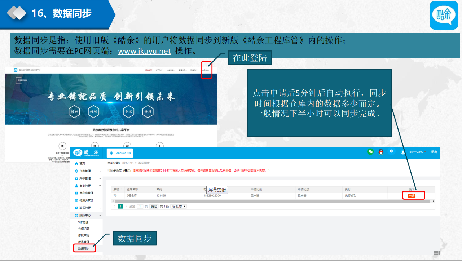Click the 操作 column header
This screenshot has height=261, width=462.
(412, 189)
